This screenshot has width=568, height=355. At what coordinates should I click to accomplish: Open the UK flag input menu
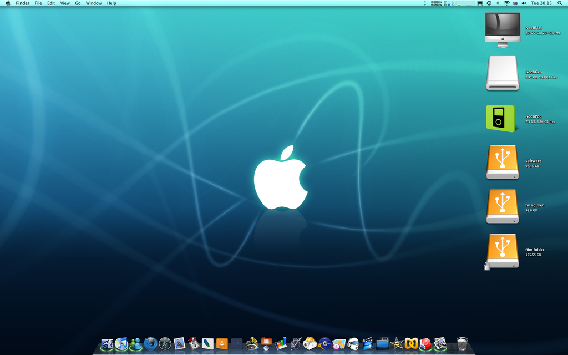coord(515,3)
